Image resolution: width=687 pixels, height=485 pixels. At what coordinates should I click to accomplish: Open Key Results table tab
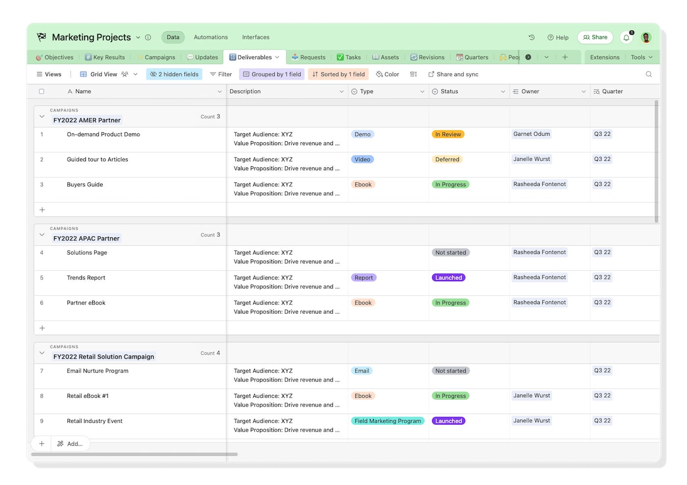(105, 57)
